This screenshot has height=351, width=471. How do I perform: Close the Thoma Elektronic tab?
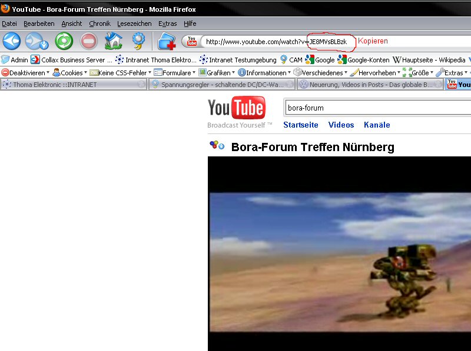pyautogui.click(x=141, y=85)
